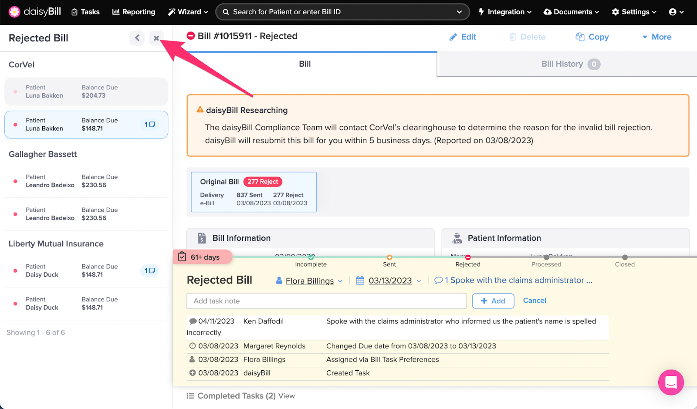Open the Integration menu
The height and width of the screenshot is (409, 697).
pos(505,12)
